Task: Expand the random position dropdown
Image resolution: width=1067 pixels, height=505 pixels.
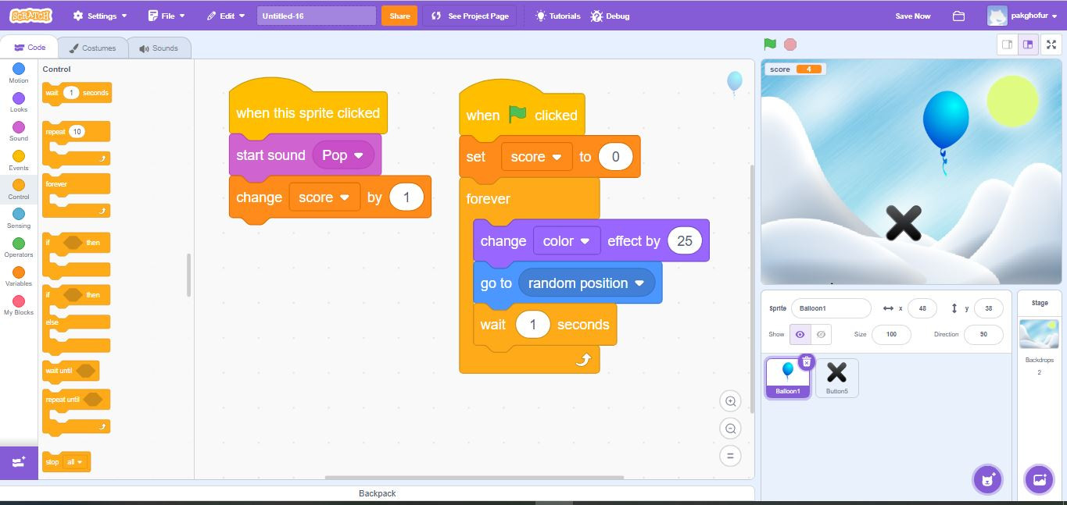Action: 639,283
